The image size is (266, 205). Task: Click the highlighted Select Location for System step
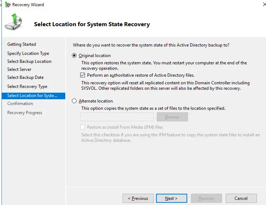click(x=33, y=96)
